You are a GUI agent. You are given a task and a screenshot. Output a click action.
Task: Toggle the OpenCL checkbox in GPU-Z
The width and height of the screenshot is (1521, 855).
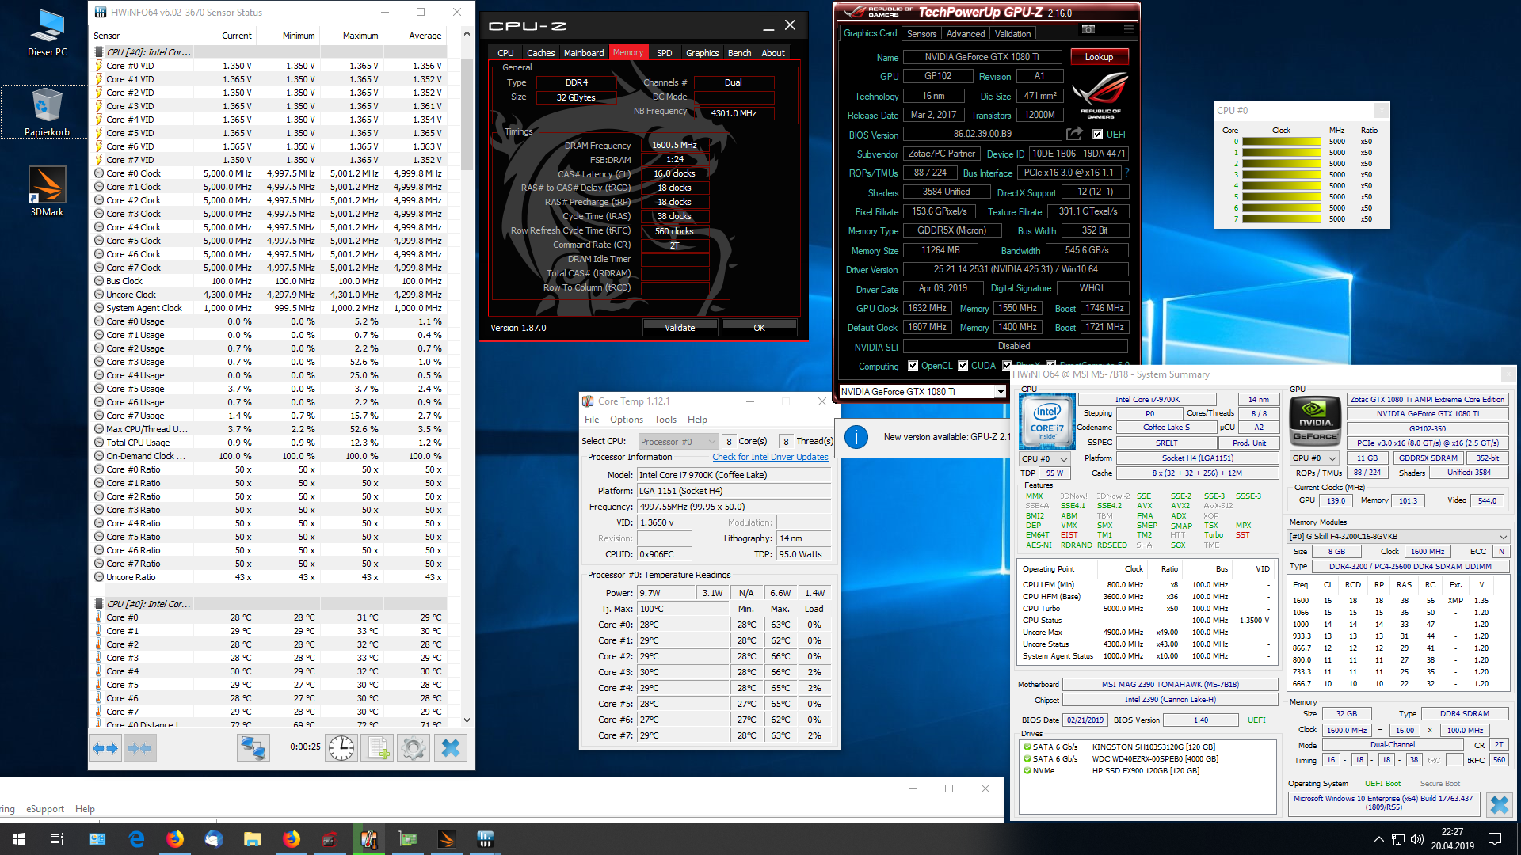pyautogui.click(x=913, y=366)
